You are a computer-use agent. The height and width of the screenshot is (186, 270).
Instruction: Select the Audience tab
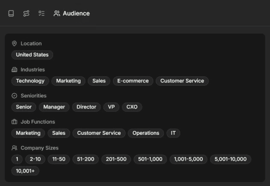(72, 14)
